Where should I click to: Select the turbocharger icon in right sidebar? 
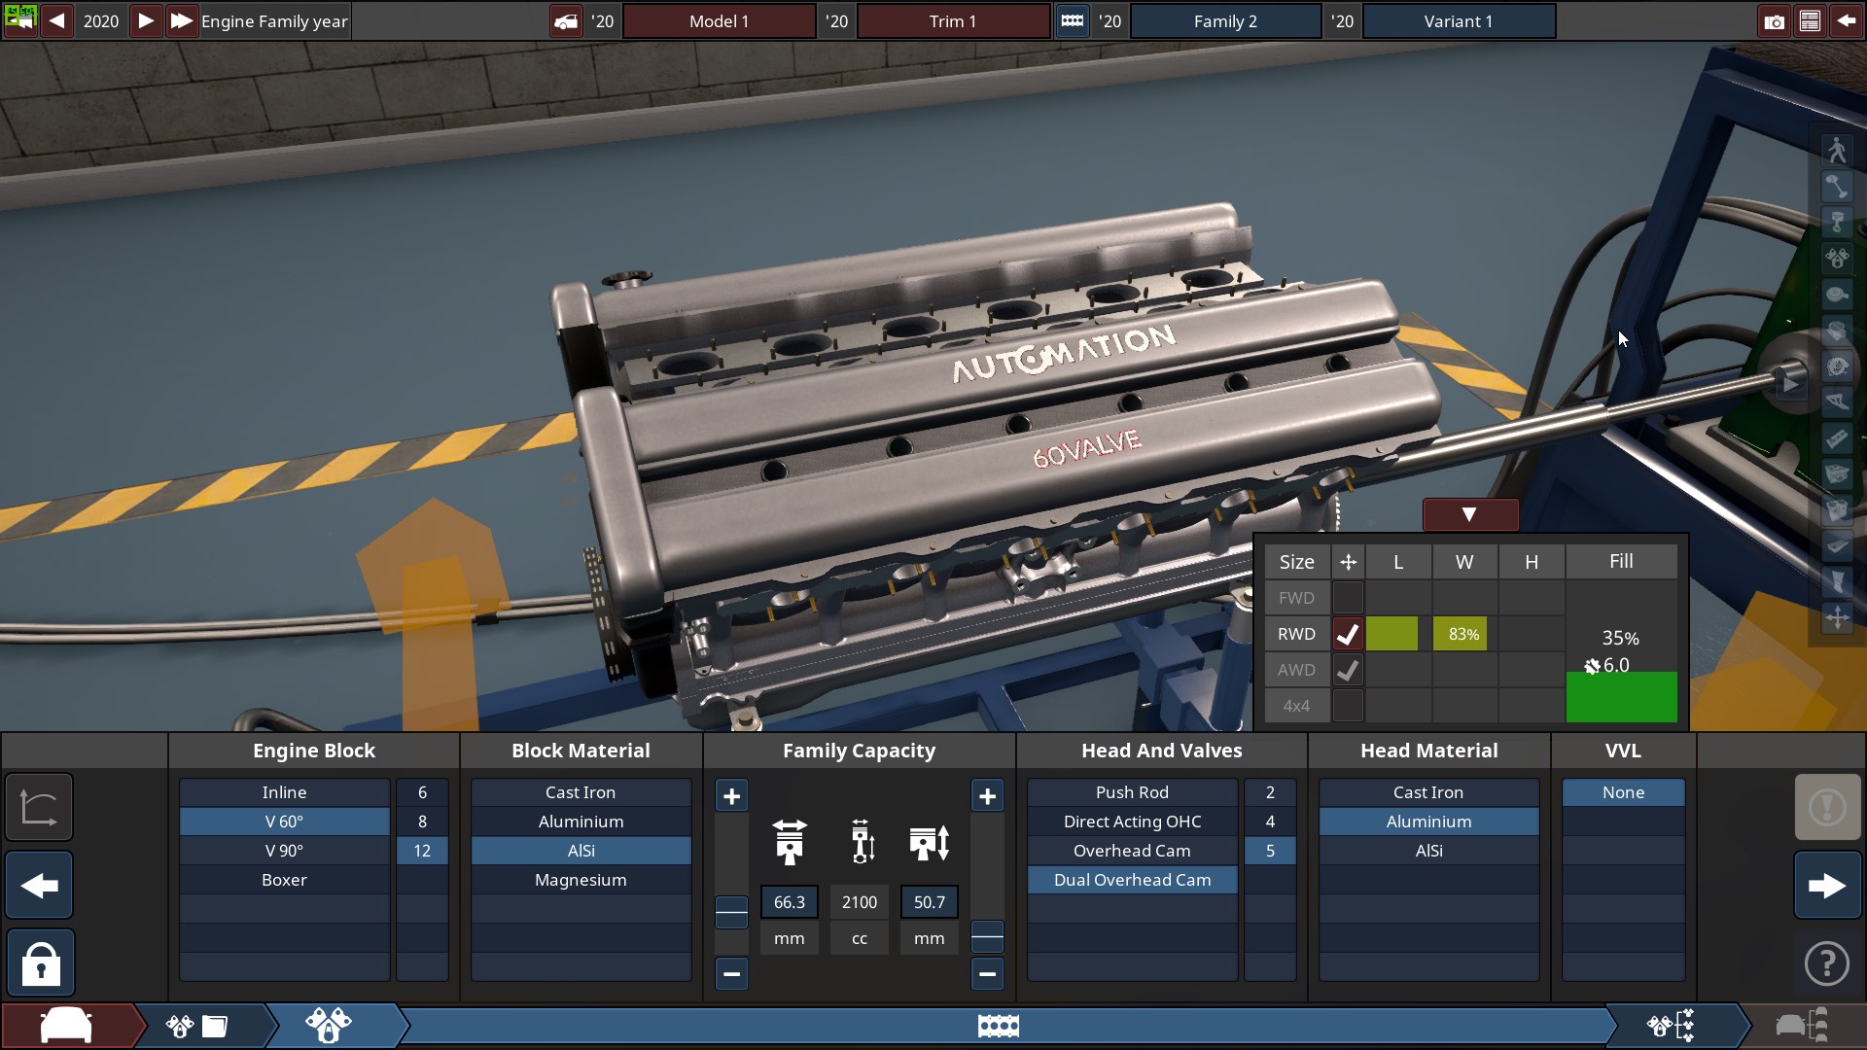(x=1837, y=366)
